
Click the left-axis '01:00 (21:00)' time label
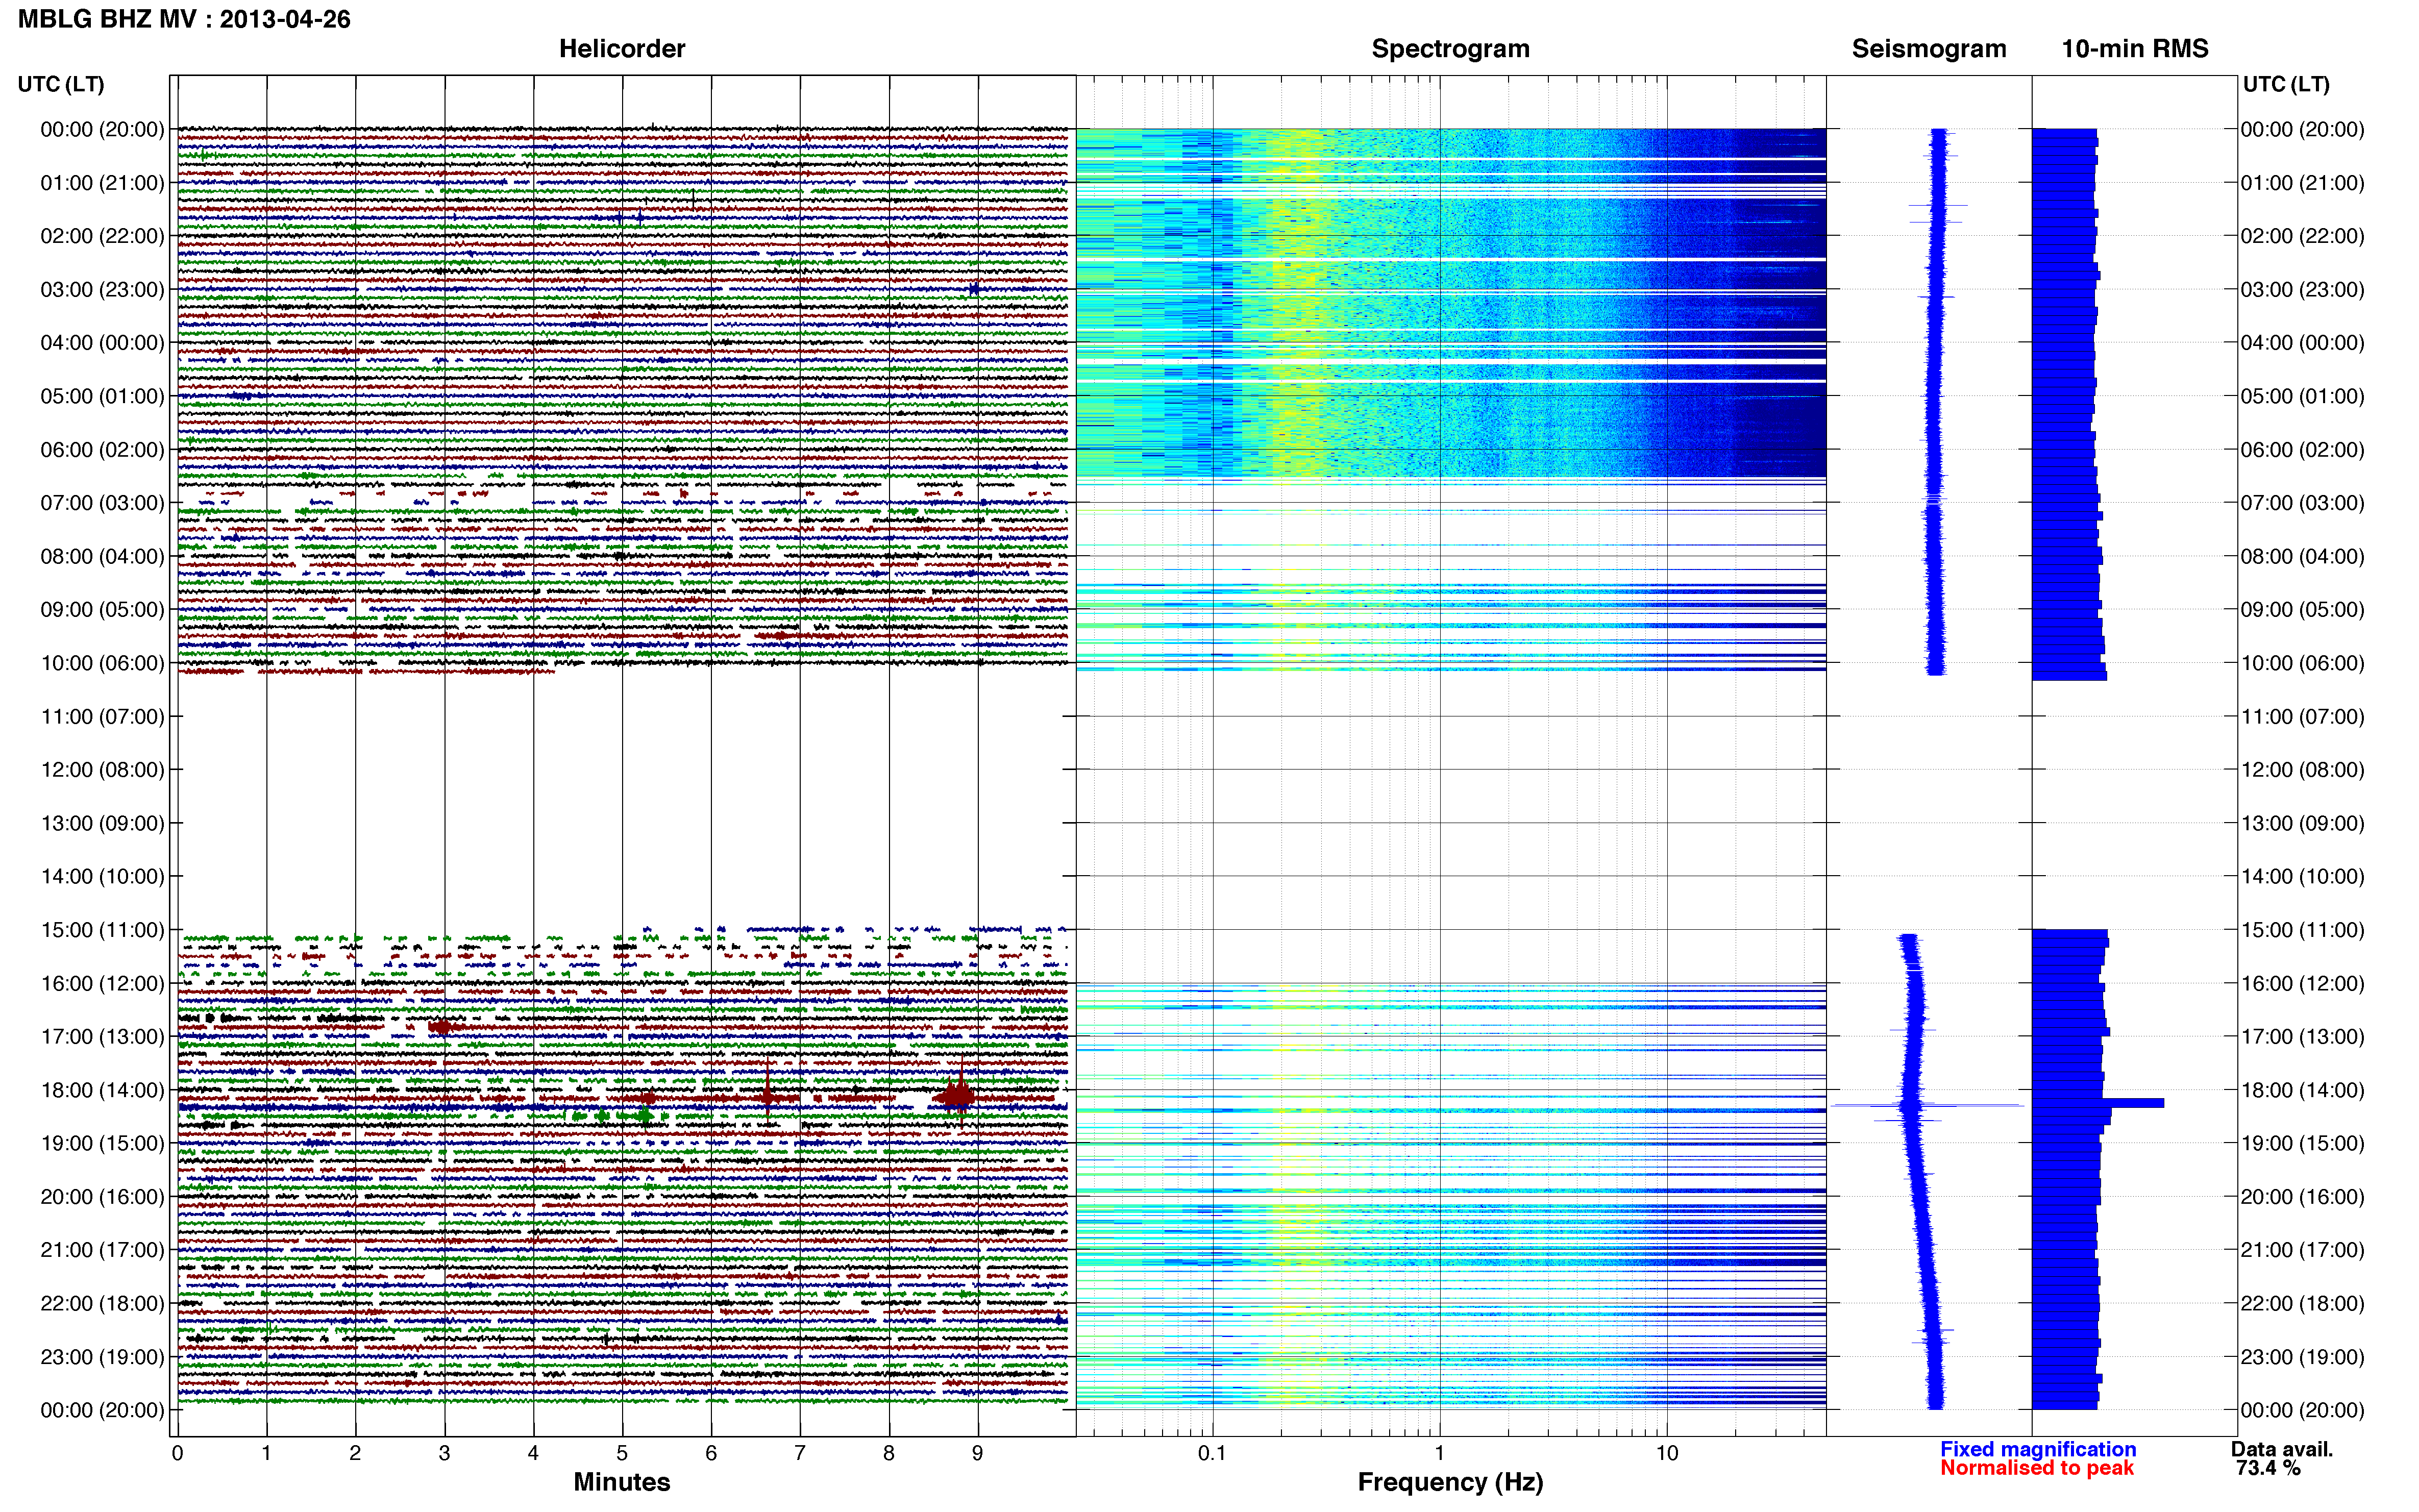[102, 183]
